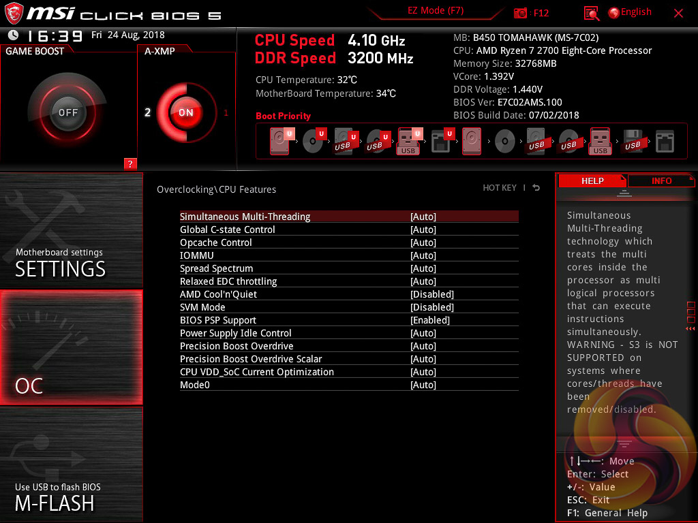Open the OC overclocking section
The image size is (698, 523).
[71, 347]
